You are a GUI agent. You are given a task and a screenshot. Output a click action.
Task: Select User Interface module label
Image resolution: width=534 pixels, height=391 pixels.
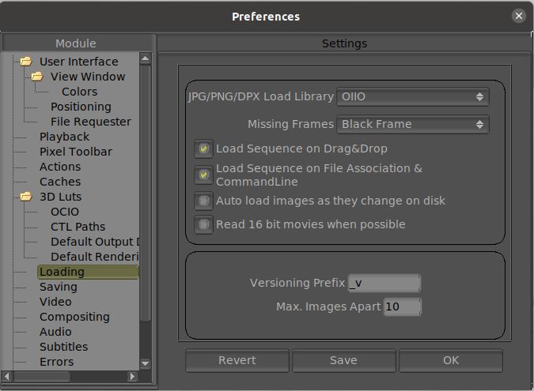pos(78,62)
